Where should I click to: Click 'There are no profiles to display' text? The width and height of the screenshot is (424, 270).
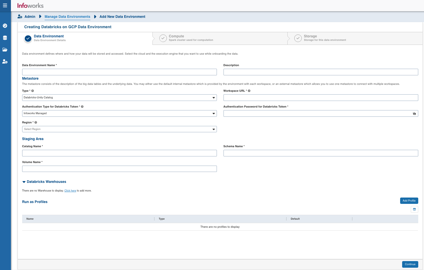pyautogui.click(x=220, y=227)
